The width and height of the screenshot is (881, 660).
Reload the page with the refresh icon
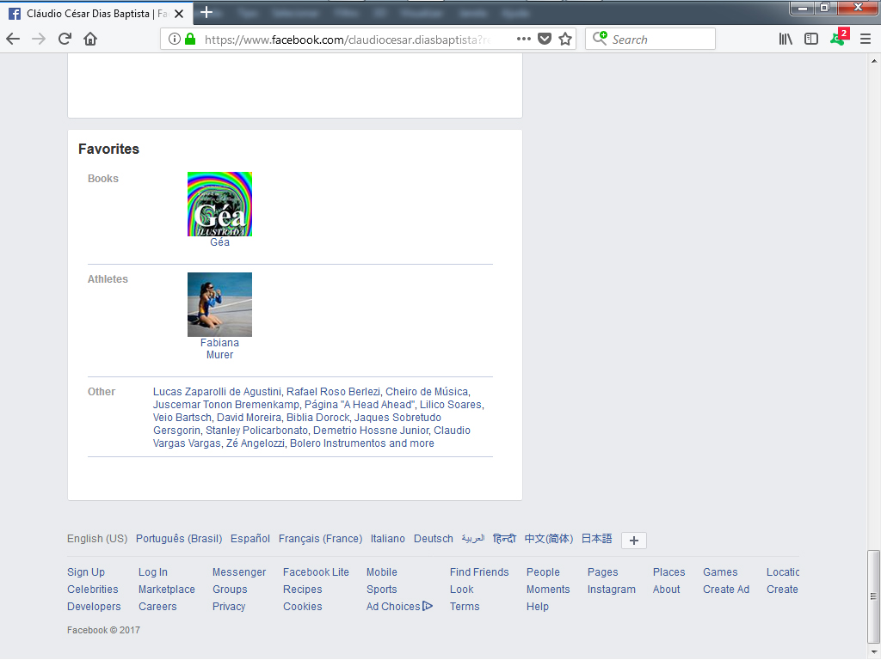[65, 39]
